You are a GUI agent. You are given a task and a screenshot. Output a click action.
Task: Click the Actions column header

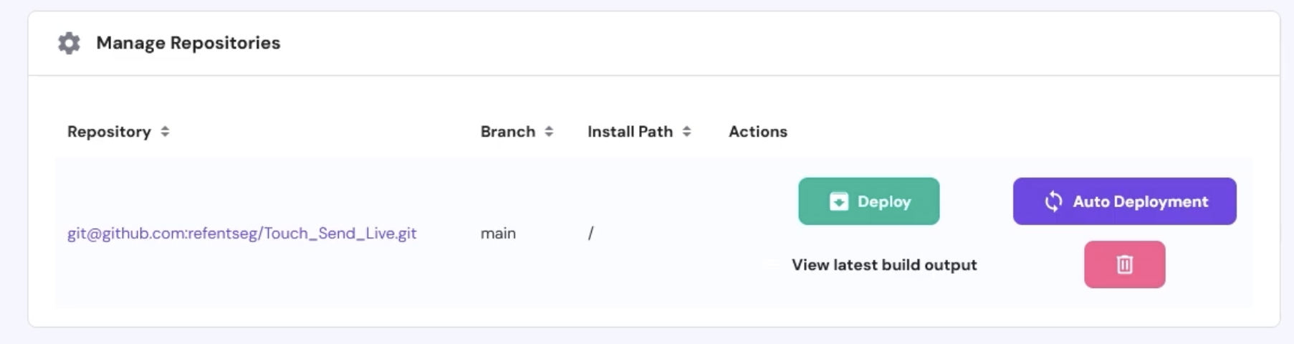coord(757,132)
